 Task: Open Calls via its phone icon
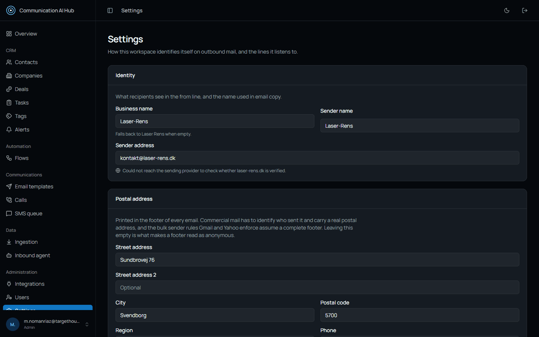tap(9, 200)
